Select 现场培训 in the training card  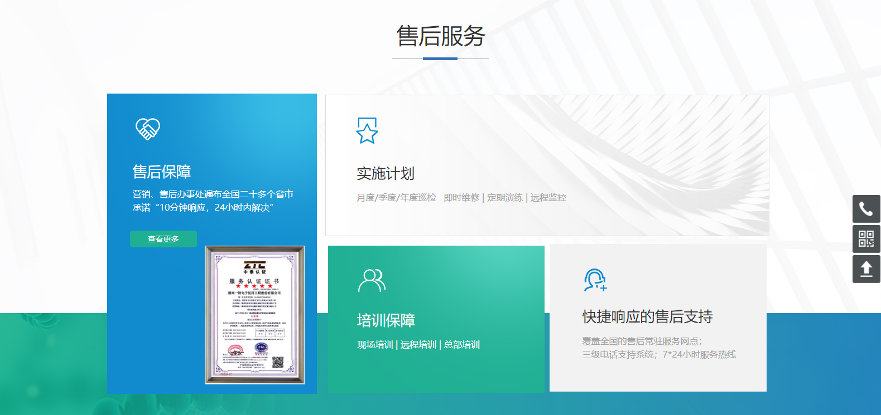click(375, 345)
